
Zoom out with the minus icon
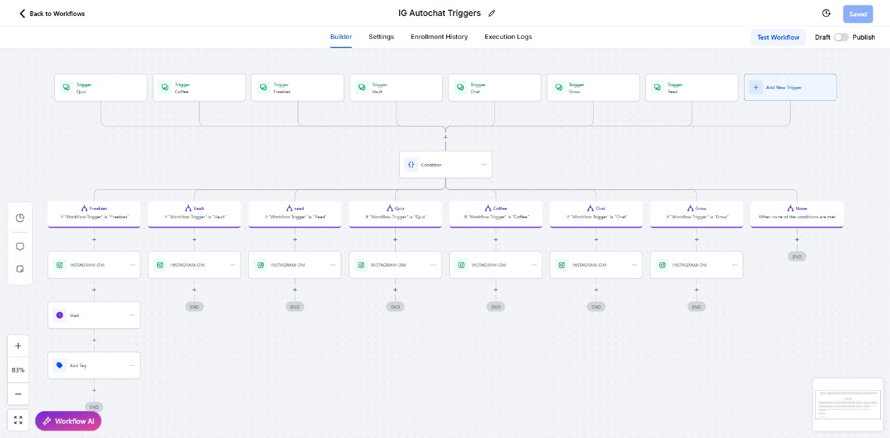pyautogui.click(x=18, y=394)
